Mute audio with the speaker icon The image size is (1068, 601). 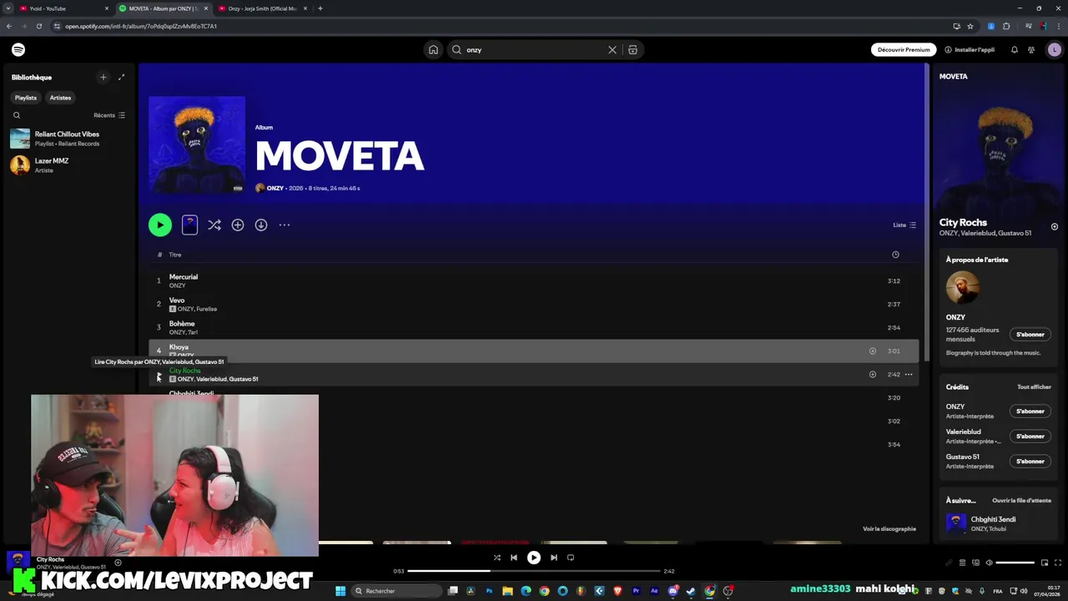tap(990, 563)
